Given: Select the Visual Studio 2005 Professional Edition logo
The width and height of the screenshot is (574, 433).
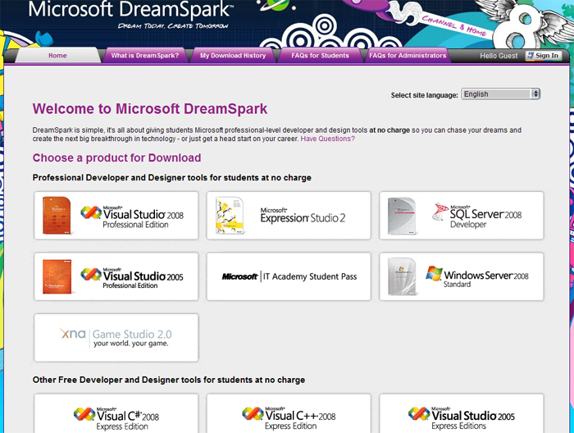Looking at the screenshot, I should pyautogui.click(x=132, y=278).
